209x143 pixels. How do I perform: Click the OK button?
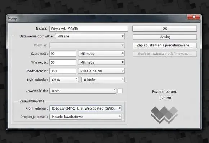[x=165, y=28]
